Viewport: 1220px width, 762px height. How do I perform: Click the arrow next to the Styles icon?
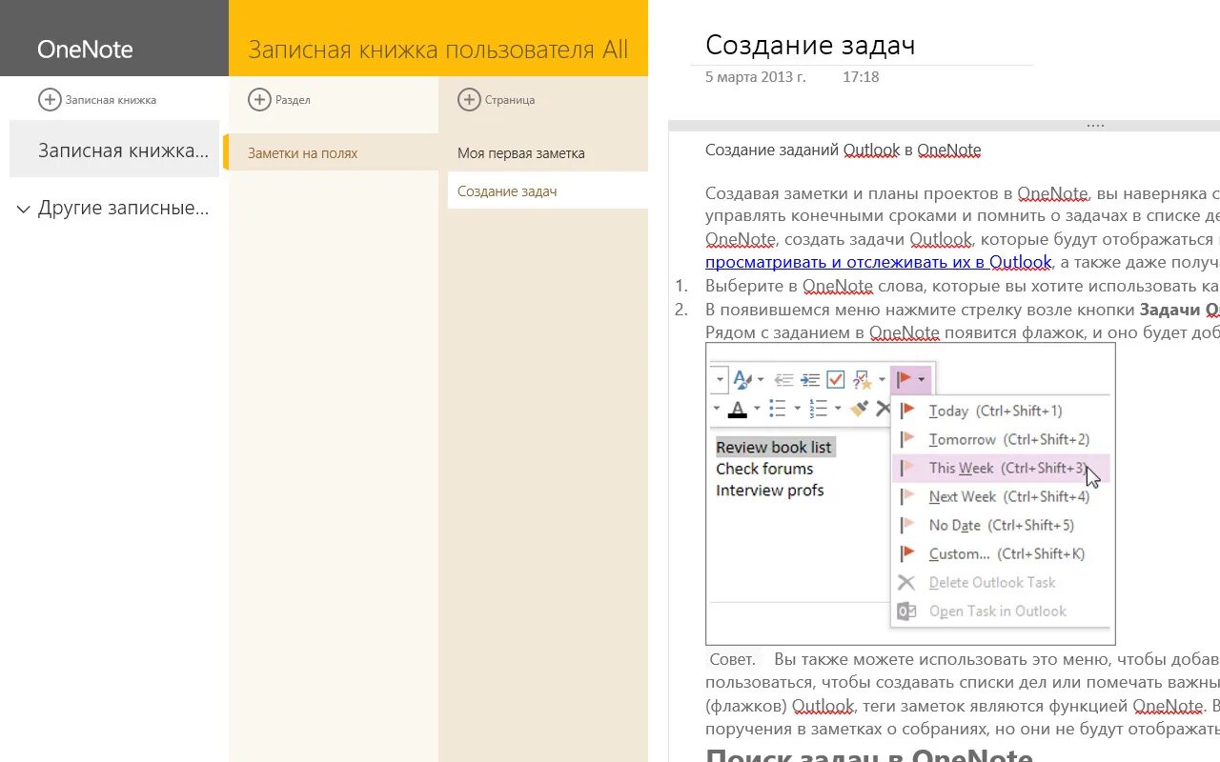click(761, 381)
